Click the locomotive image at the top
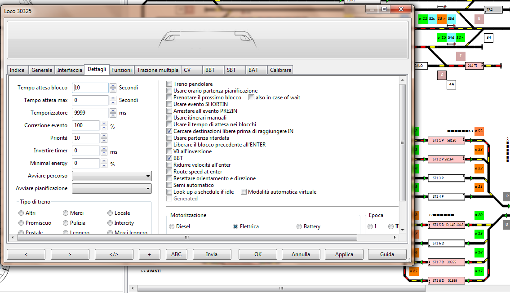 pyautogui.click(x=207, y=40)
